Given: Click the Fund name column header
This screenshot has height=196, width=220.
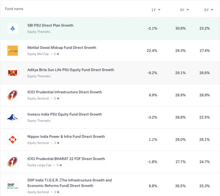Looking at the screenshot, I should [x=14, y=9].
